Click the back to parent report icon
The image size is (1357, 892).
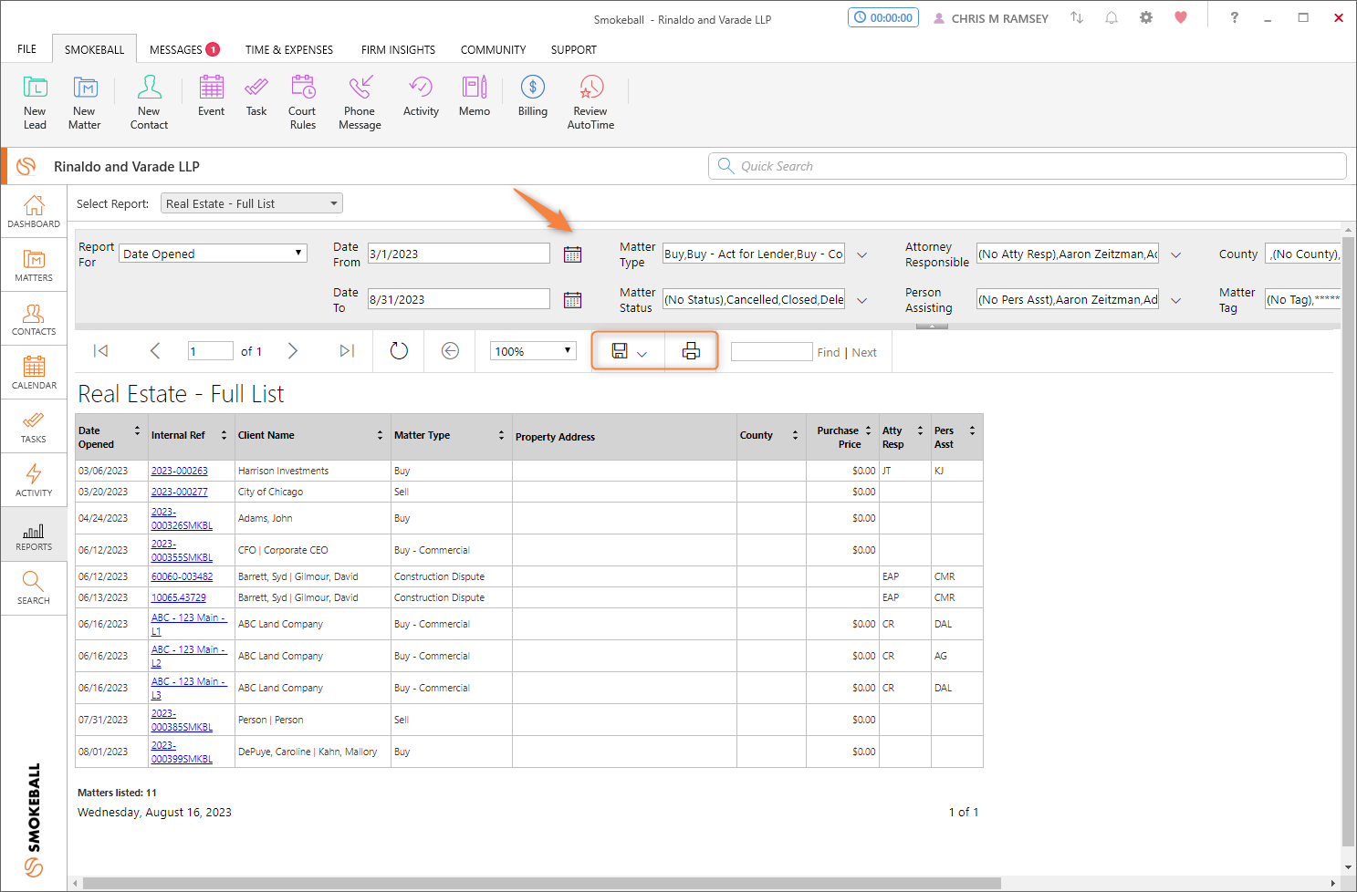450,351
